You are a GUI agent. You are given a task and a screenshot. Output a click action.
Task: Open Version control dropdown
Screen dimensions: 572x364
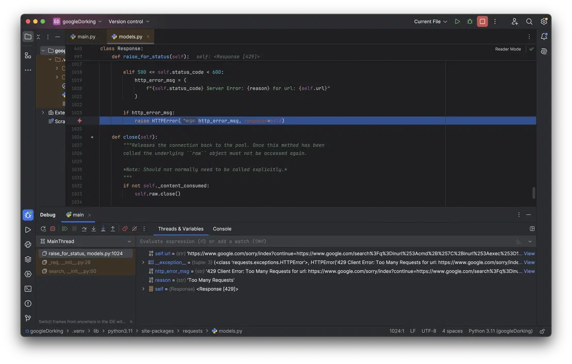click(x=129, y=22)
